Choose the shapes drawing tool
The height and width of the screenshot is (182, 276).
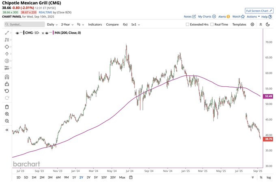tap(7, 47)
